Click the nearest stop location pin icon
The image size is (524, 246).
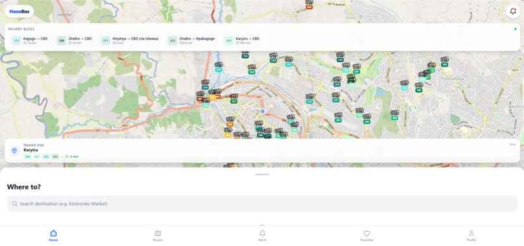click(14, 151)
